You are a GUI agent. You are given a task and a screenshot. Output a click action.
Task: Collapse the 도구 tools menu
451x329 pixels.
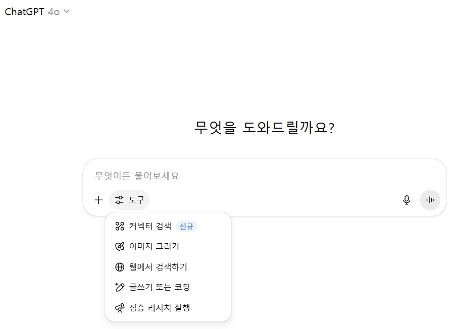129,200
